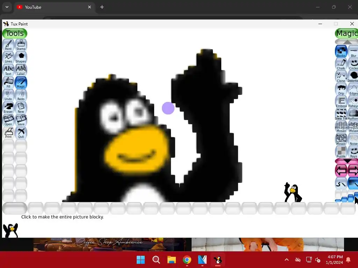Select the Paint brush tool
The image size is (358, 268).
click(8, 45)
